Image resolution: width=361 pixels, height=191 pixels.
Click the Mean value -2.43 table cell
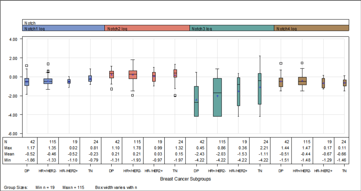coord(196,154)
